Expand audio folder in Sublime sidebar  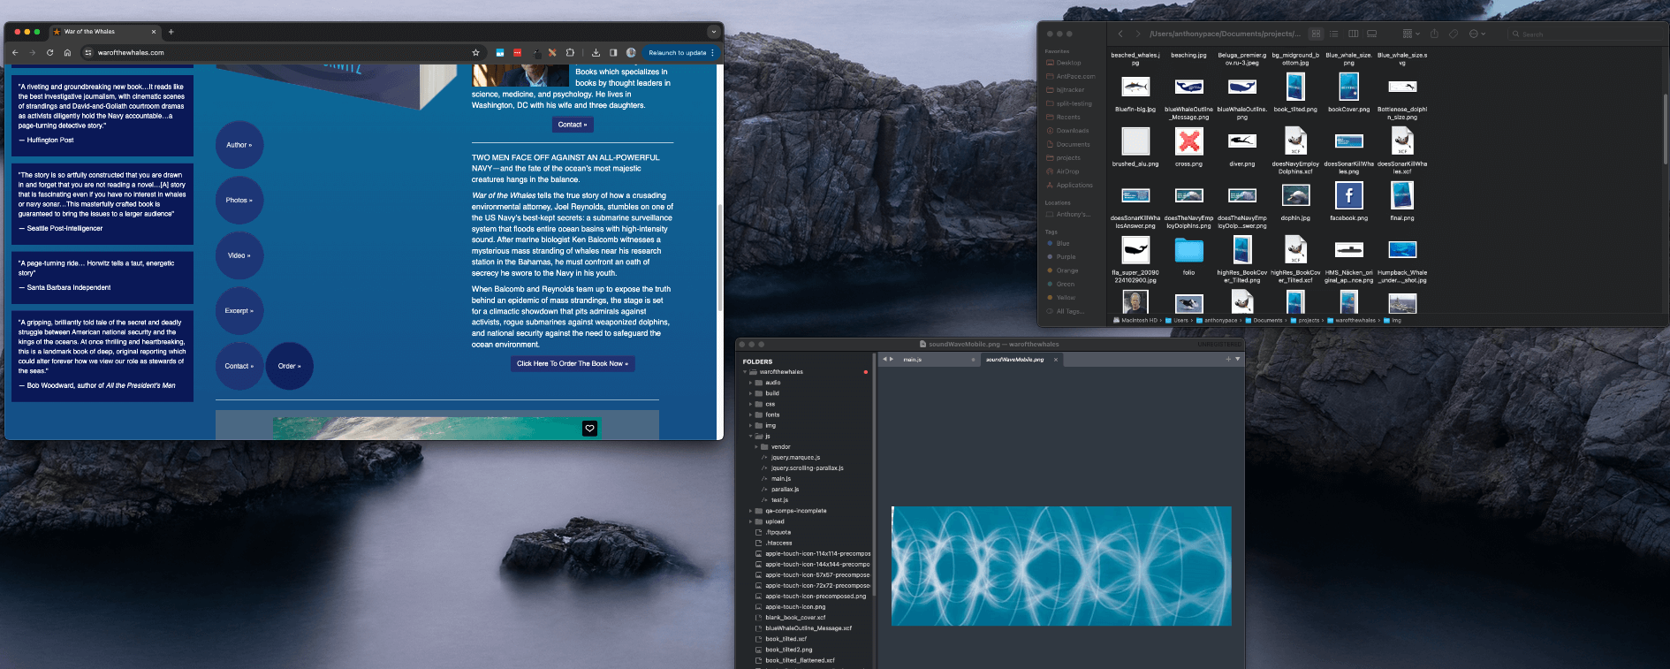pos(751,383)
